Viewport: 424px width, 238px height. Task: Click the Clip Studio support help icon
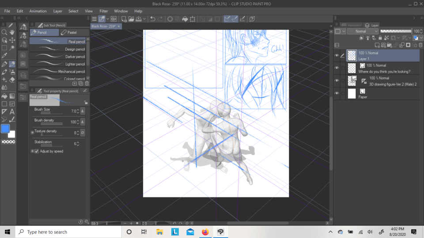click(x=252, y=19)
